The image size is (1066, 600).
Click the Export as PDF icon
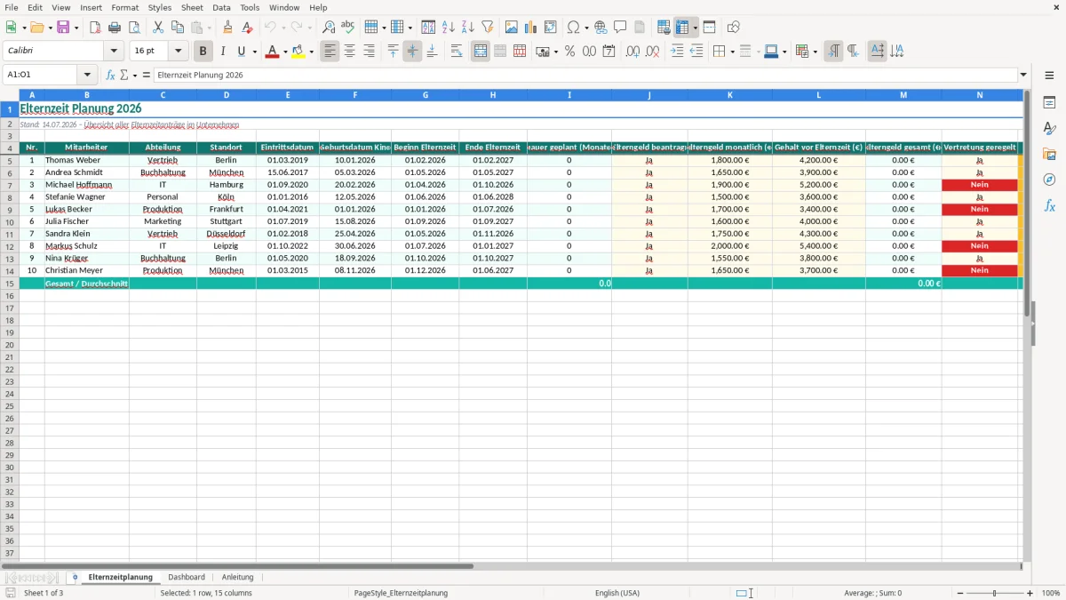click(x=95, y=28)
